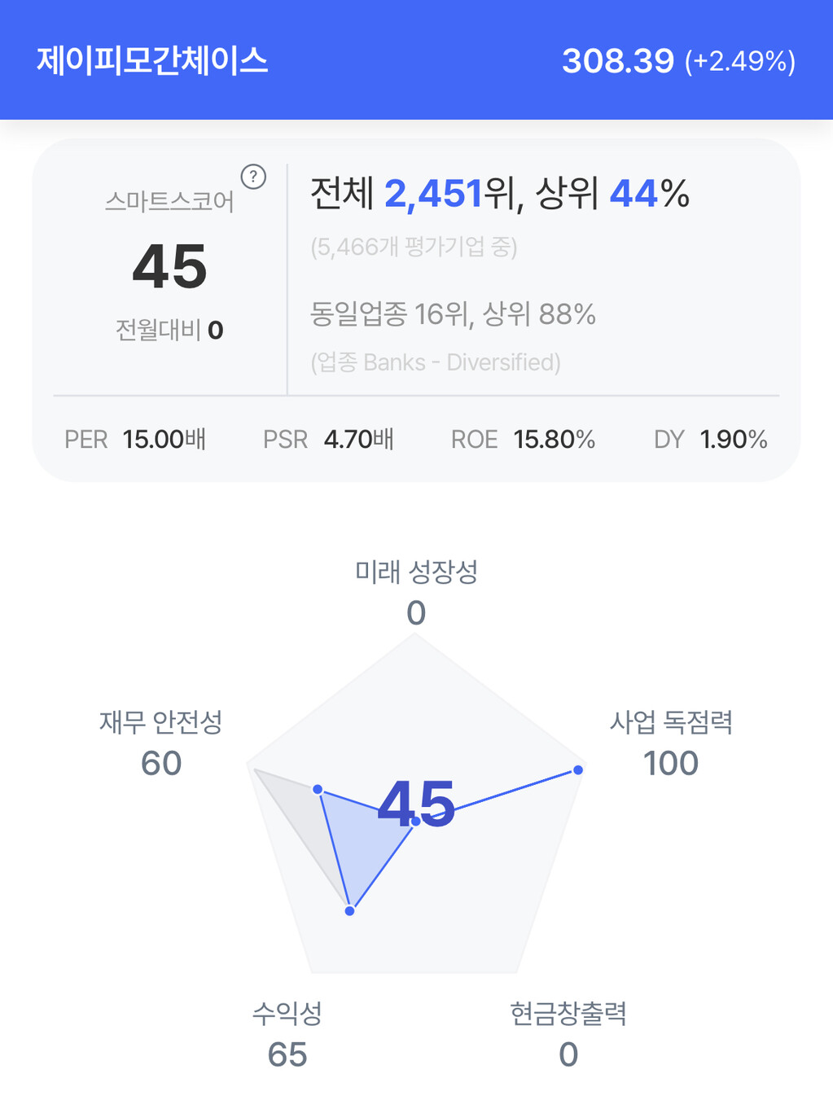
Task: Click the 수익성 data point on chart
Action: (x=349, y=910)
